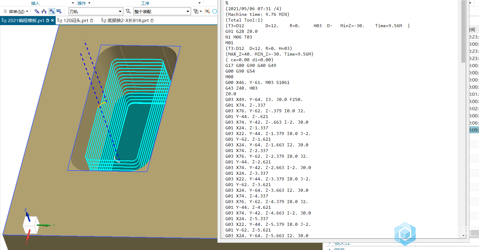Switch to 2021编程模板.prt tab
The image size is (479, 250).
[x=26, y=20]
